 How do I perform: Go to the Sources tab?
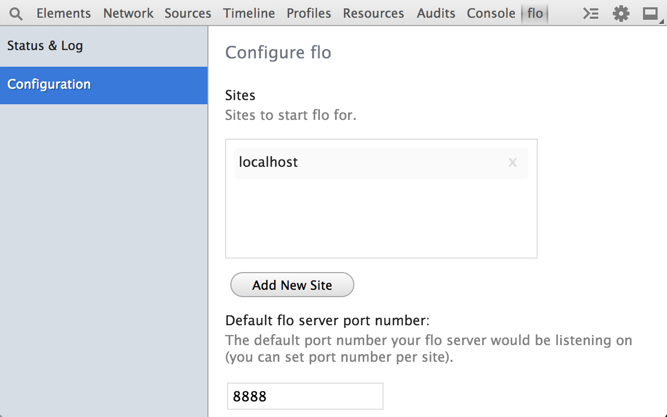pyautogui.click(x=188, y=14)
